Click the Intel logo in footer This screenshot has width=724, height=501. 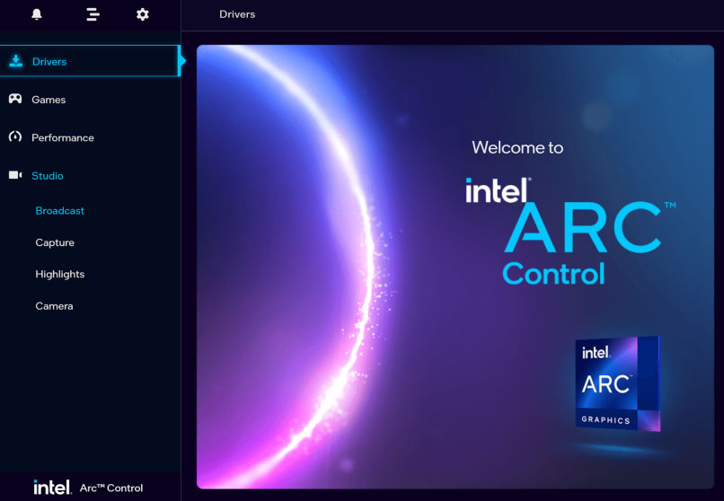tap(52, 488)
